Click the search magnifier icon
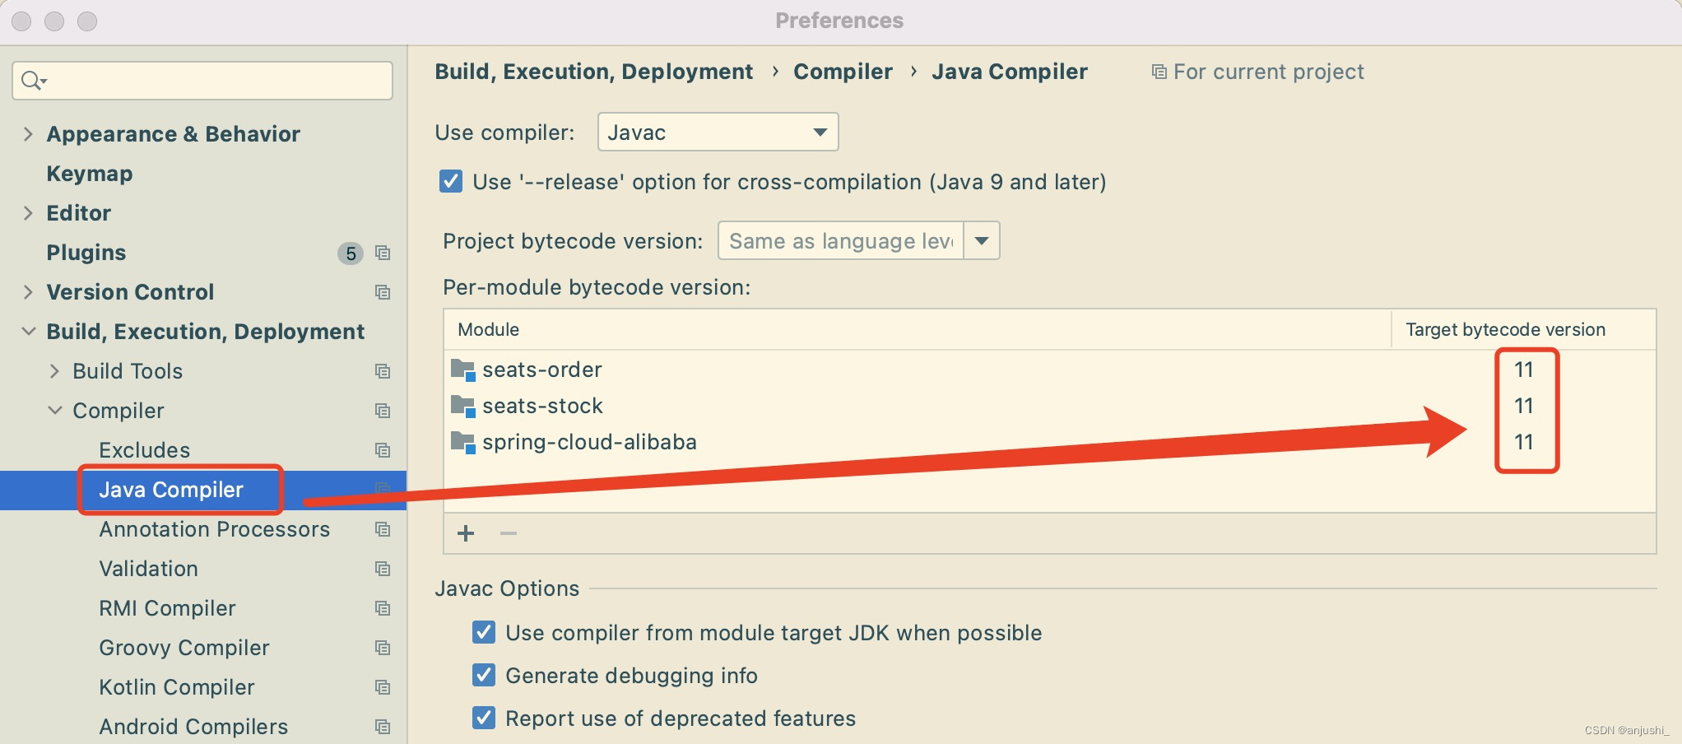Image resolution: width=1682 pixels, height=744 pixels. 33,81
